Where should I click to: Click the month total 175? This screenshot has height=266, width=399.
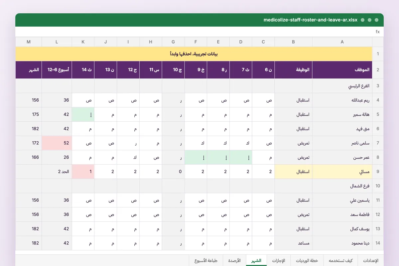pyautogui.click(x=29, y=114)
